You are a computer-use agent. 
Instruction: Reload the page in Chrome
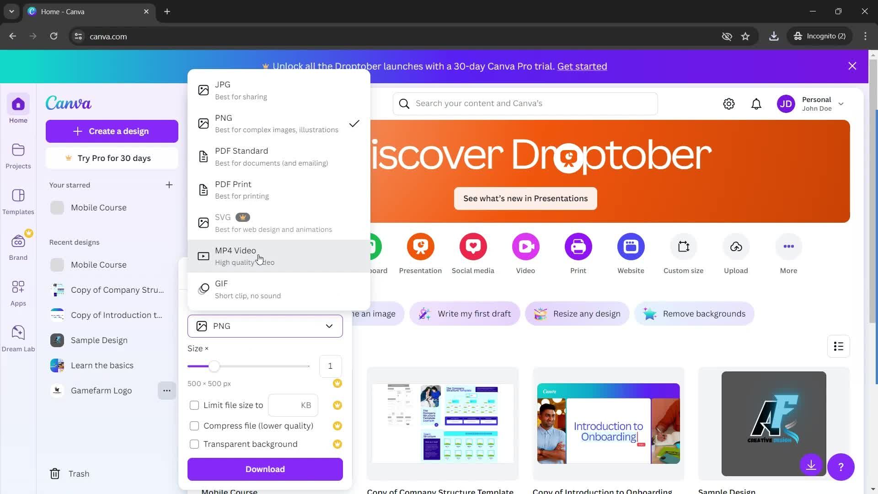pyautogui.click(x=54, y=36)
